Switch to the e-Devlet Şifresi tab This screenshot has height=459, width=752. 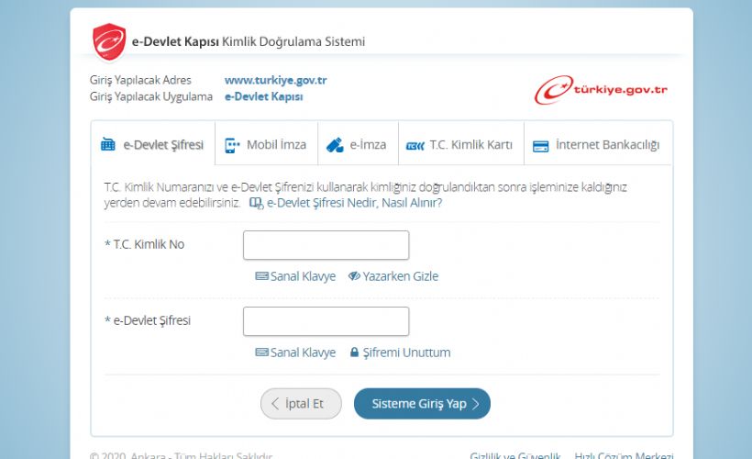(x=152, y=145)
